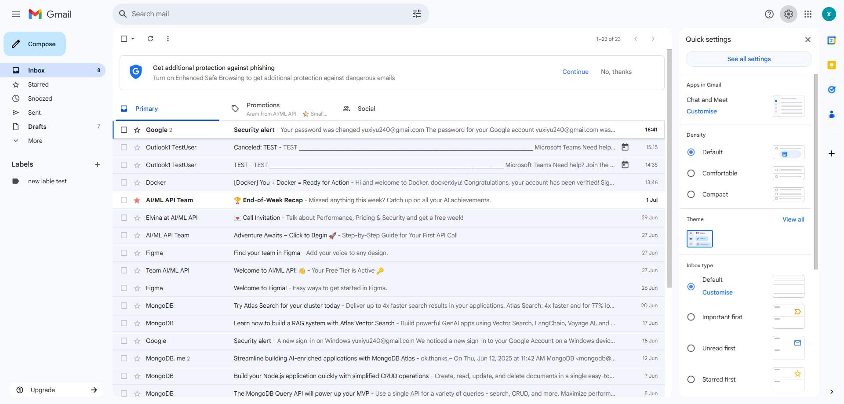
Task: Click View all themes
Action: pyautogui.click(x=793, y=219)
